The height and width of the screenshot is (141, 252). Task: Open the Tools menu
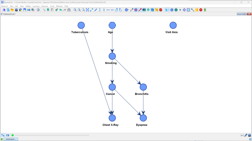pyautogui.click(x=52, y=6)
